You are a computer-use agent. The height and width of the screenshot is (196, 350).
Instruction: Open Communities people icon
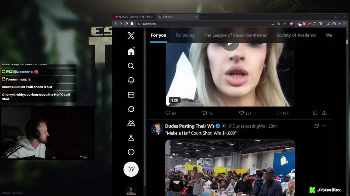click(x=131, y=123)
